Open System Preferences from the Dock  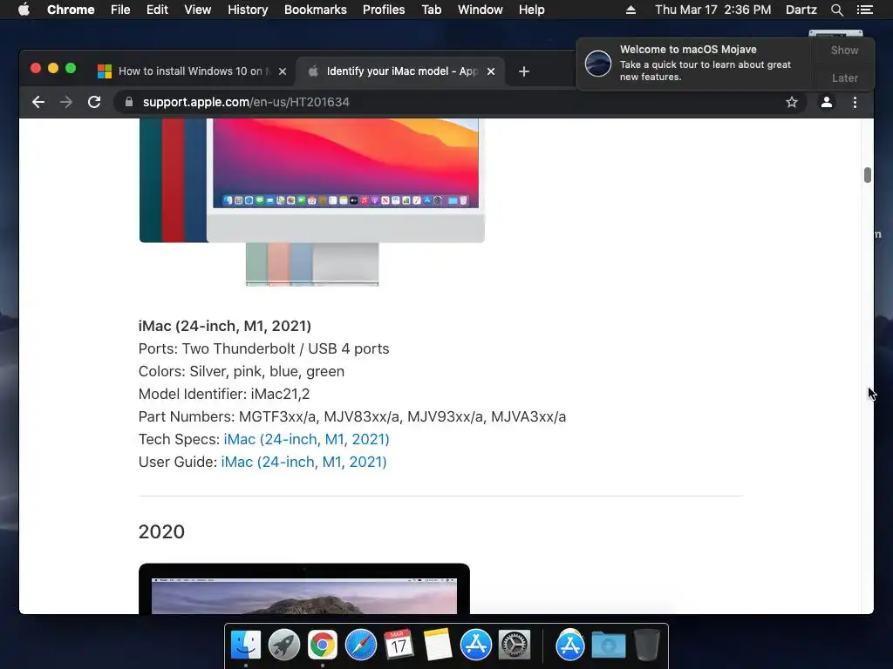click(515, 645)
